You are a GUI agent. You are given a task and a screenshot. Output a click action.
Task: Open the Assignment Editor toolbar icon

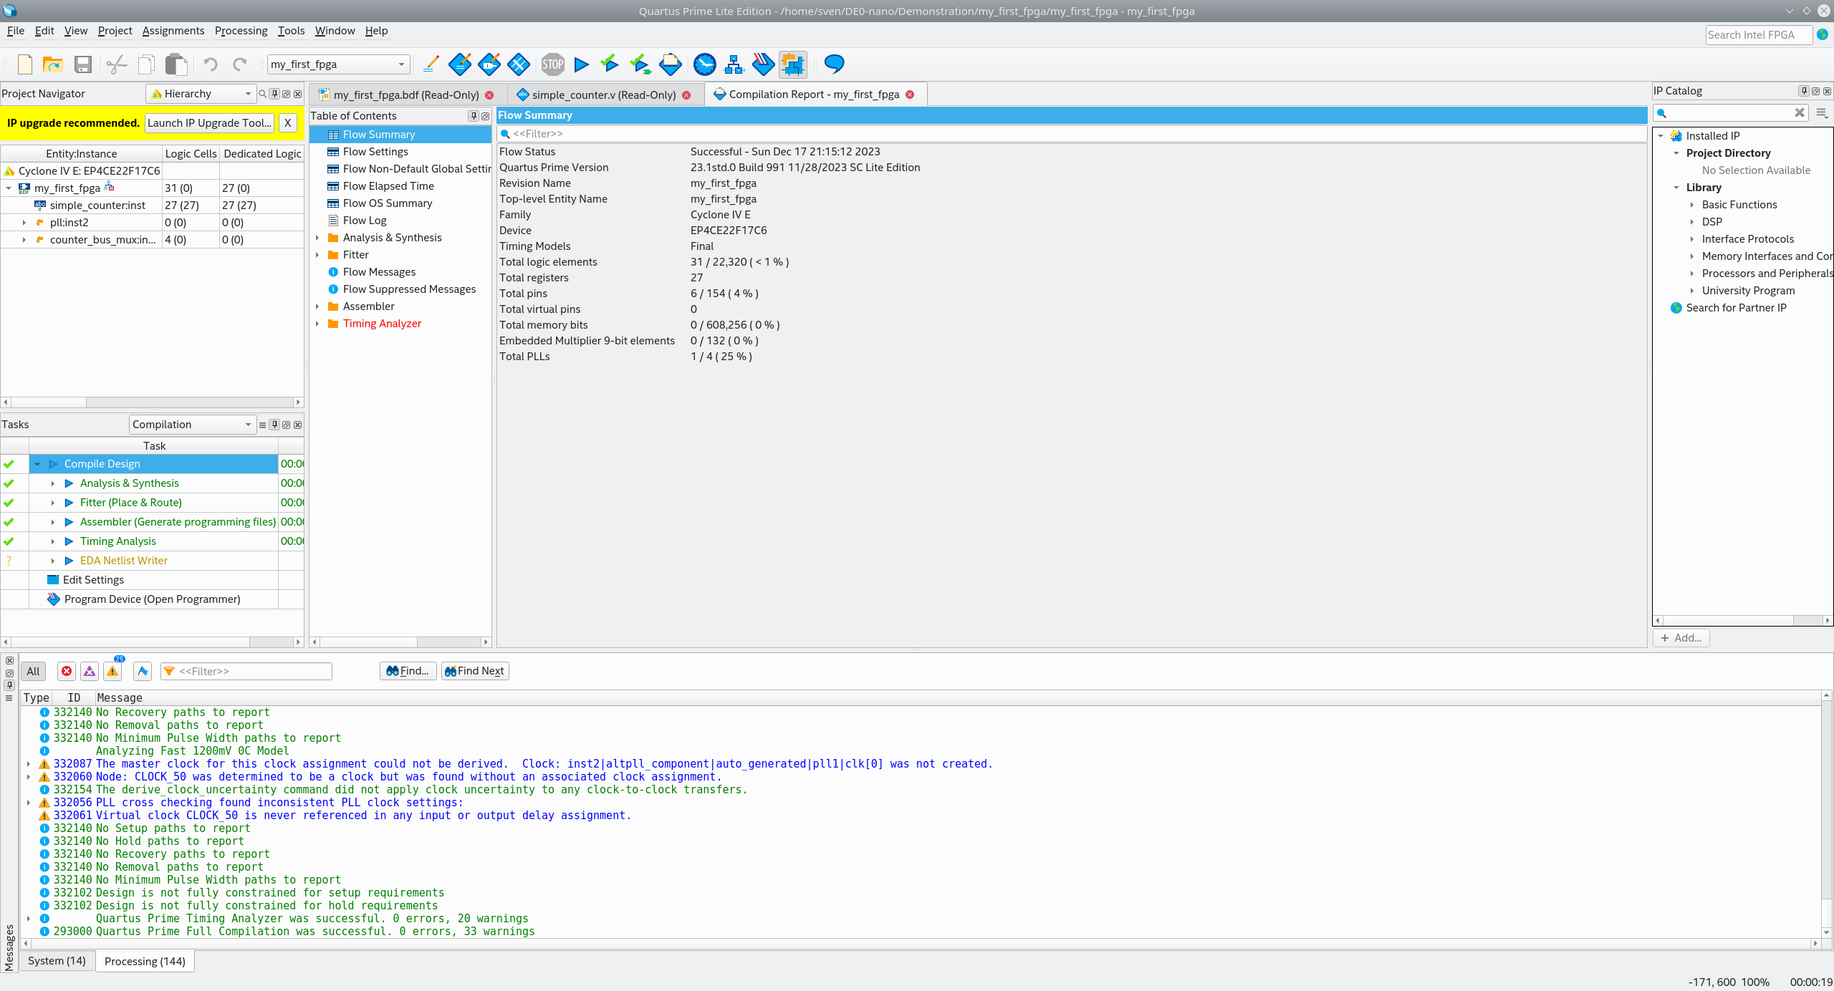pos(460,64)
